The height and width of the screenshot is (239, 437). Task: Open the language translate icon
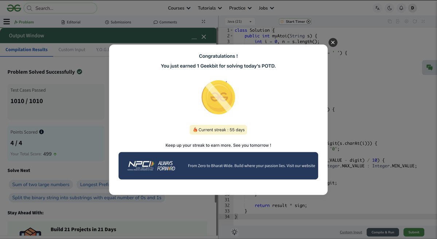tap(377, 8)
